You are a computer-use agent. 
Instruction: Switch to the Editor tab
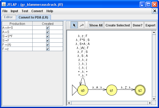point(8,17)
